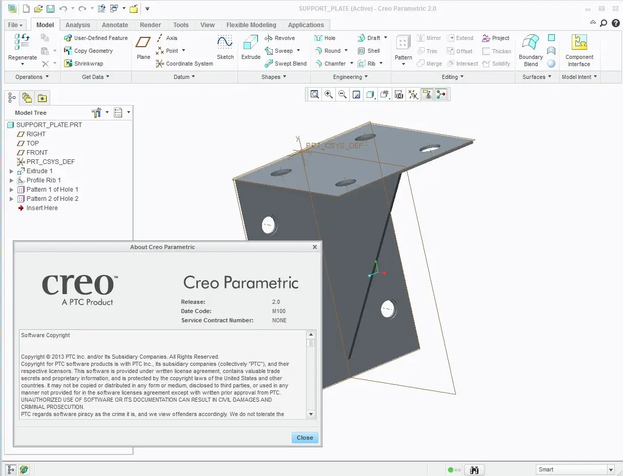This screenshot has height=476, width=623.
Task: Switch to the Annotate ribbon tab
Action: click(115, 25)
